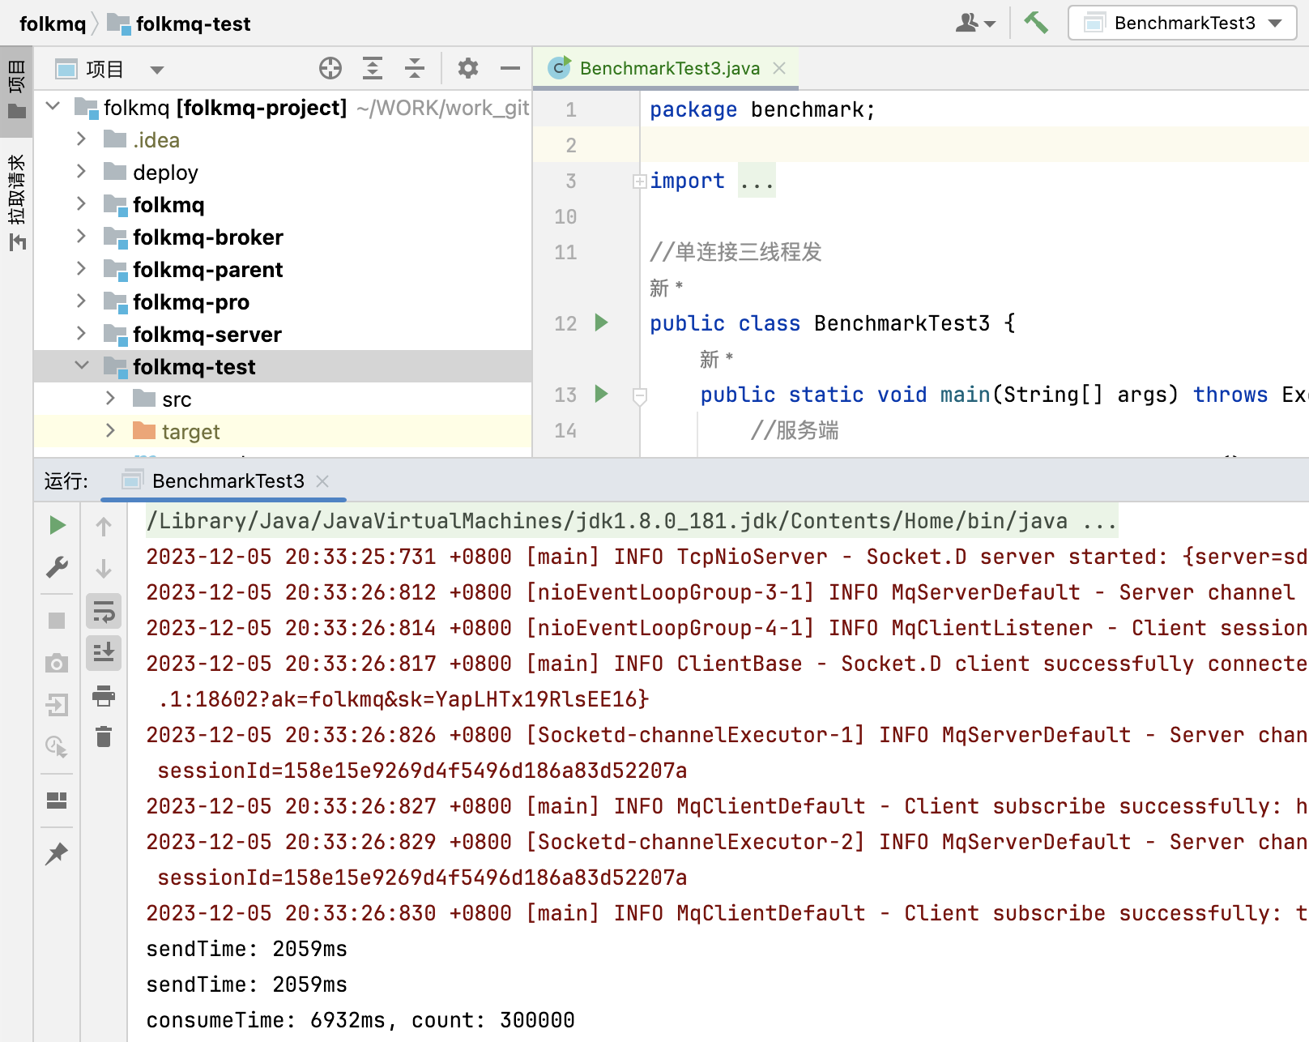Click the Expand All icon in project panel
1309x1042 pixels.
pos(372,69)
